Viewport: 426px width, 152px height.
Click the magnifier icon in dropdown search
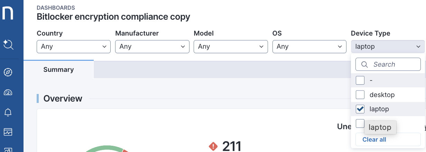tap(364, 64)
